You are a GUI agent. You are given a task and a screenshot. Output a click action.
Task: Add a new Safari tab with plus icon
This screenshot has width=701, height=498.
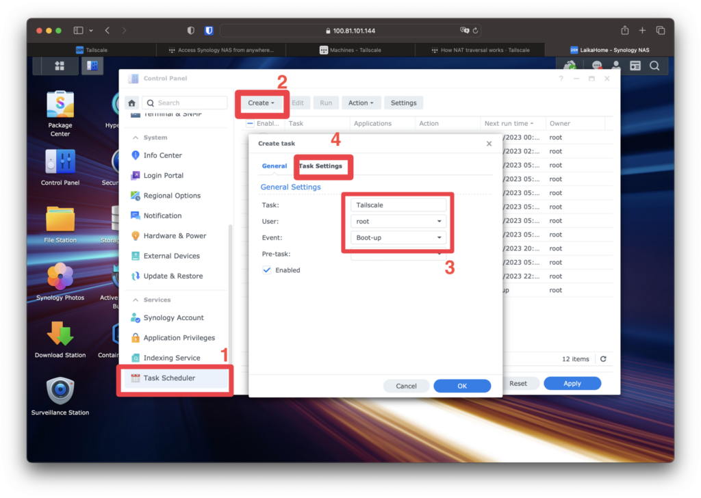642,30
